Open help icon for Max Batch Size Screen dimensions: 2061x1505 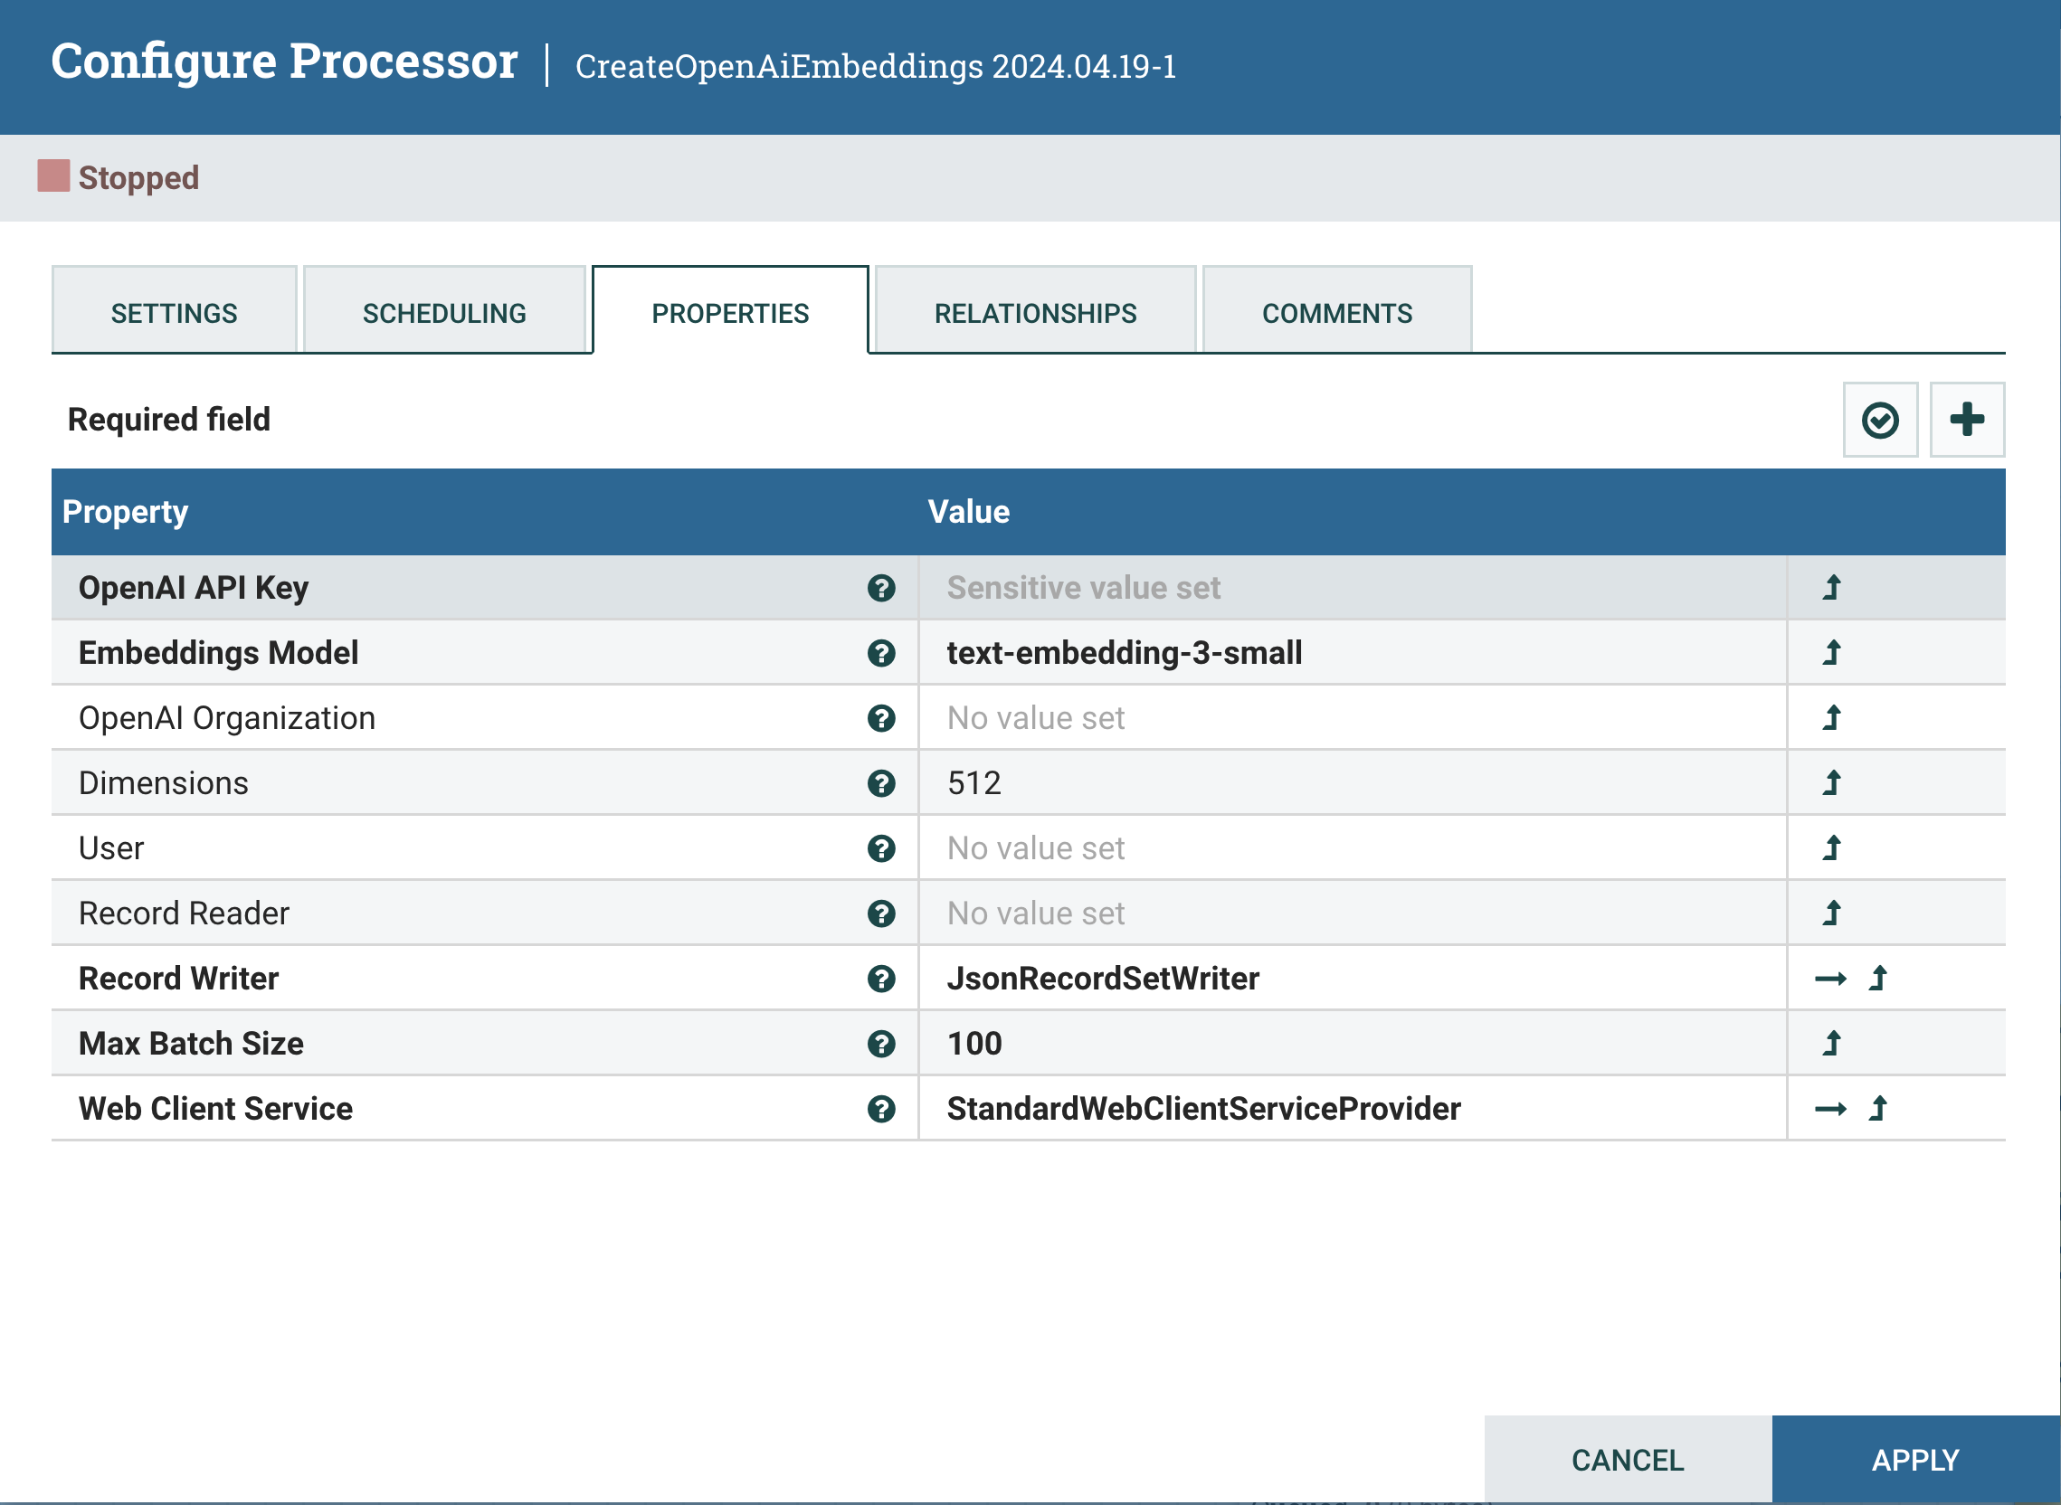(x=880, y=1044)
